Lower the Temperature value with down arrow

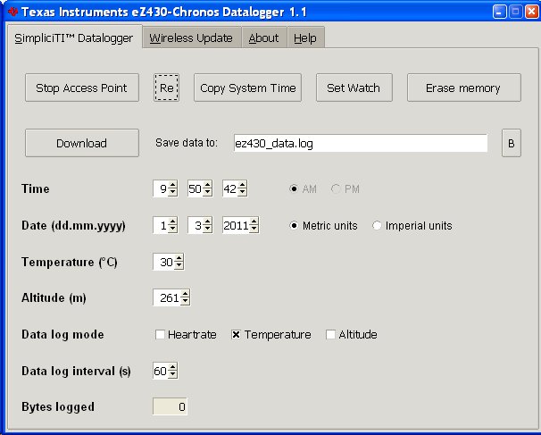tap(179, 265)
